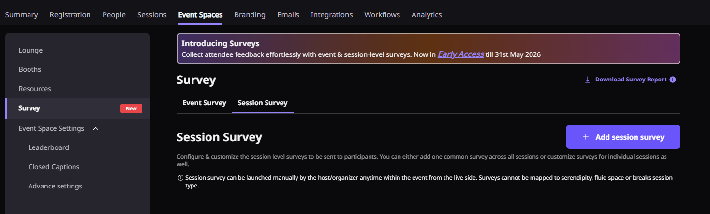
Task: Collapse the Event Space Settings chevron
Action: click(x=96, y=129)
